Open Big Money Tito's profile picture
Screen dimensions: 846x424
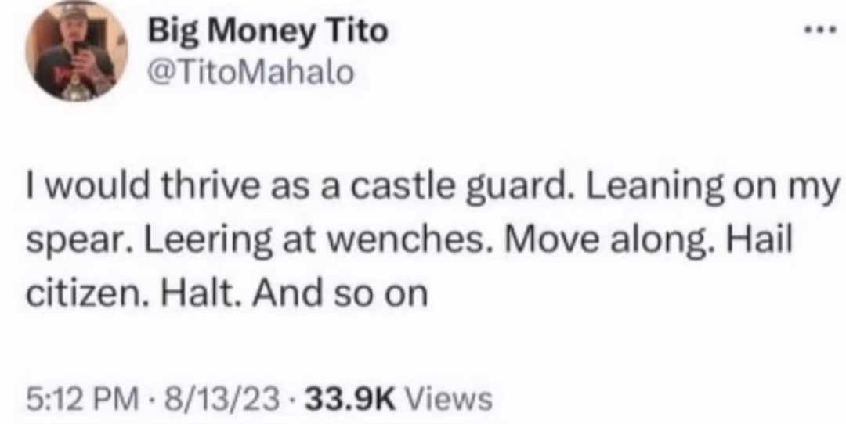pyautogui.click(x=76, y=51)
